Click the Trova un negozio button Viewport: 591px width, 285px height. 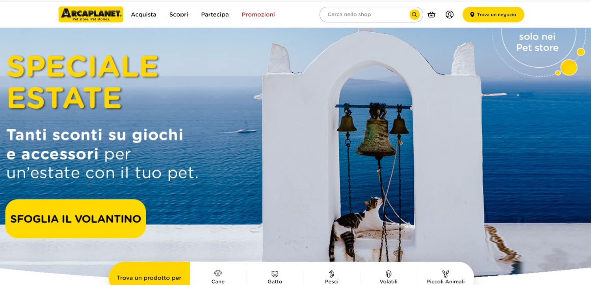(x=493, y=15)
